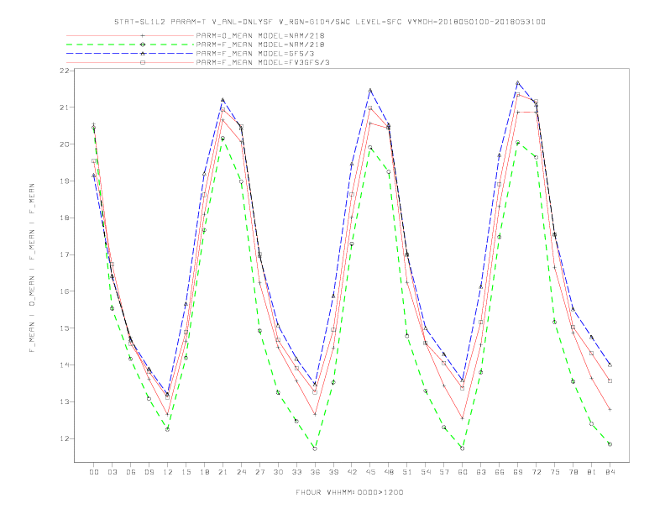This screenshot has height=514, width=665.
Task: Click x-axis forecast hour label 60
Action: tap(463, 472)
